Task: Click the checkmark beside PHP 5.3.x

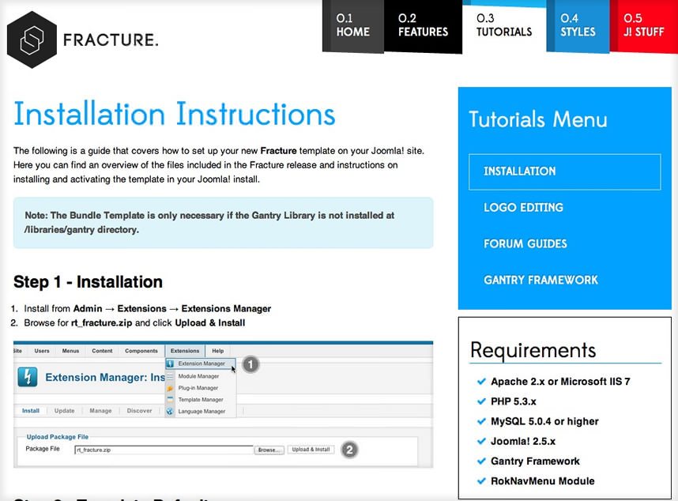Action: click(480, 401)
